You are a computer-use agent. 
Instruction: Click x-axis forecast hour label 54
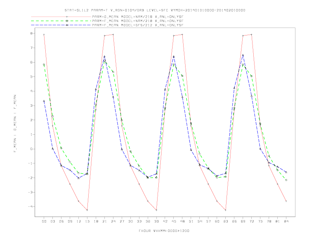coord(200,221)
